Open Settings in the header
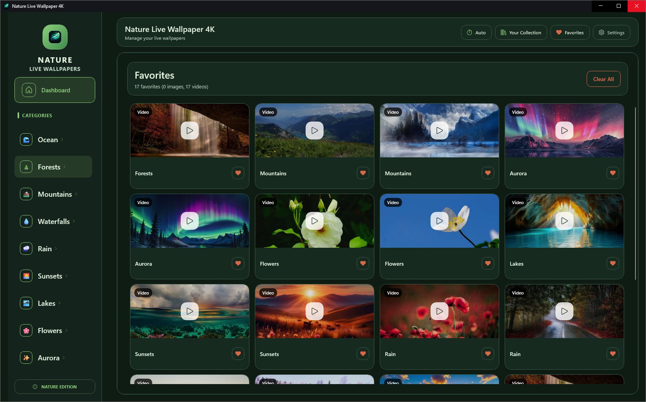This screenshot has width=646, height=402. [x=611, y=32]
